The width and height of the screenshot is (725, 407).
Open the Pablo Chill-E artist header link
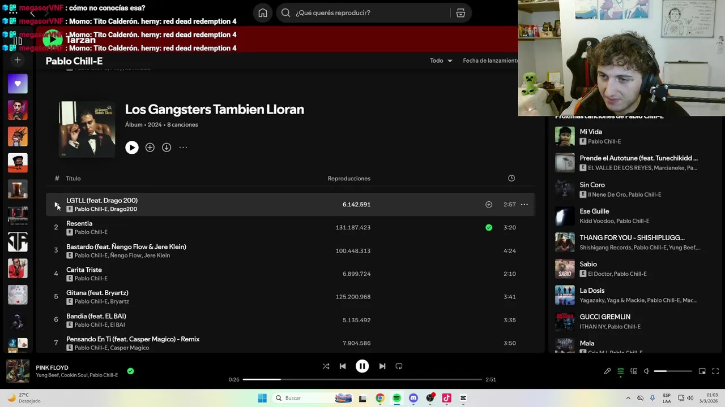[74, 61]
